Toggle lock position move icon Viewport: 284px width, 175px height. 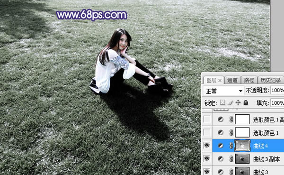pyautogui.click(x=238, y=102)
